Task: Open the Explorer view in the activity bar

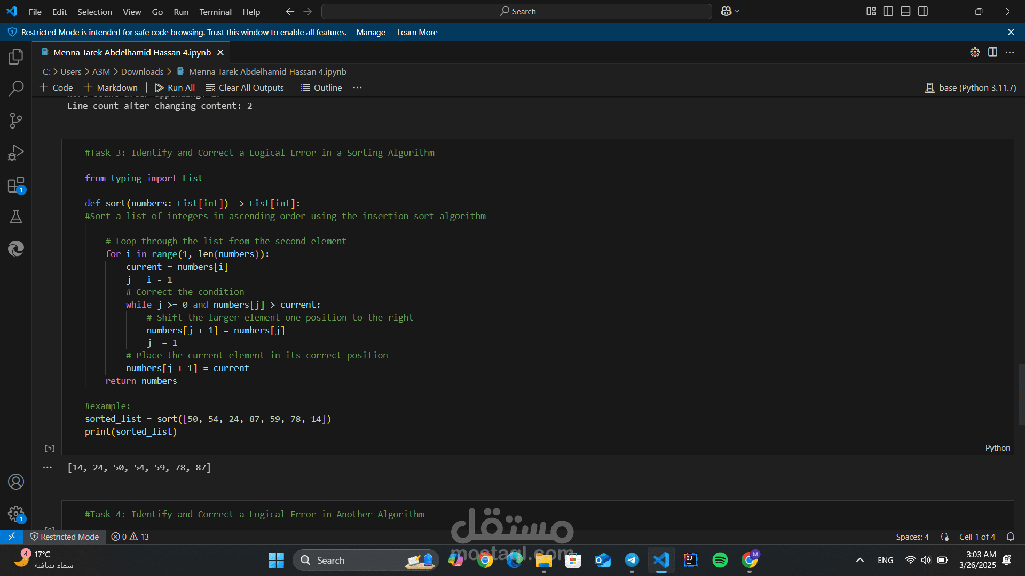Action: [16, 56]
